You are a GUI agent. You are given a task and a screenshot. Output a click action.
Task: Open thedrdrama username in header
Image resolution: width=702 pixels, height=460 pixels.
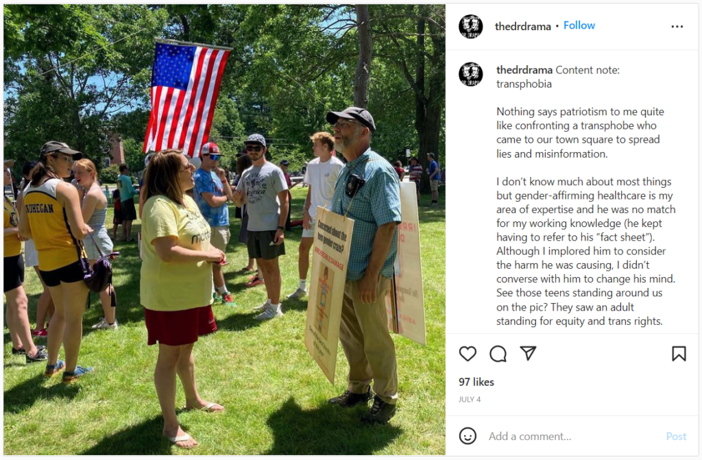(522, 27)
